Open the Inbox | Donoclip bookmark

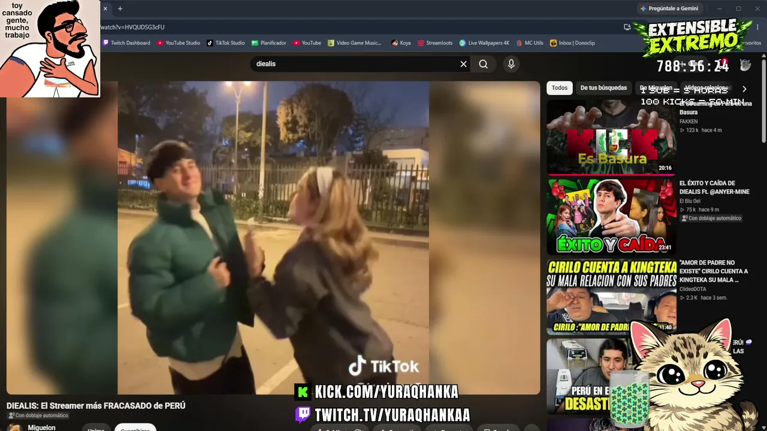tap(572, 43)
